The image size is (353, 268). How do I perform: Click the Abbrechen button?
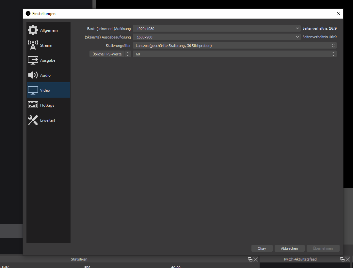(x=289, y=248)
